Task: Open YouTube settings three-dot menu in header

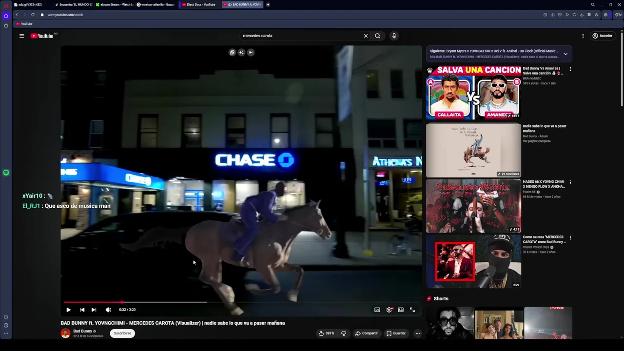Action: coord(583,36)
